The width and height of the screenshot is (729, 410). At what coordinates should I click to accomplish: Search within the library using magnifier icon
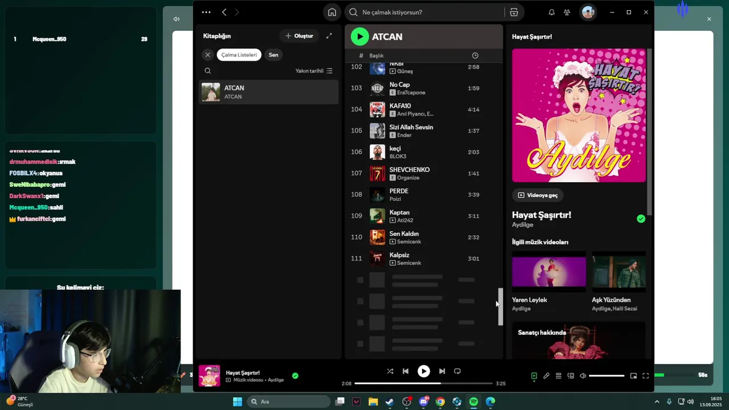pyautogui.click(x=207, y=71)
